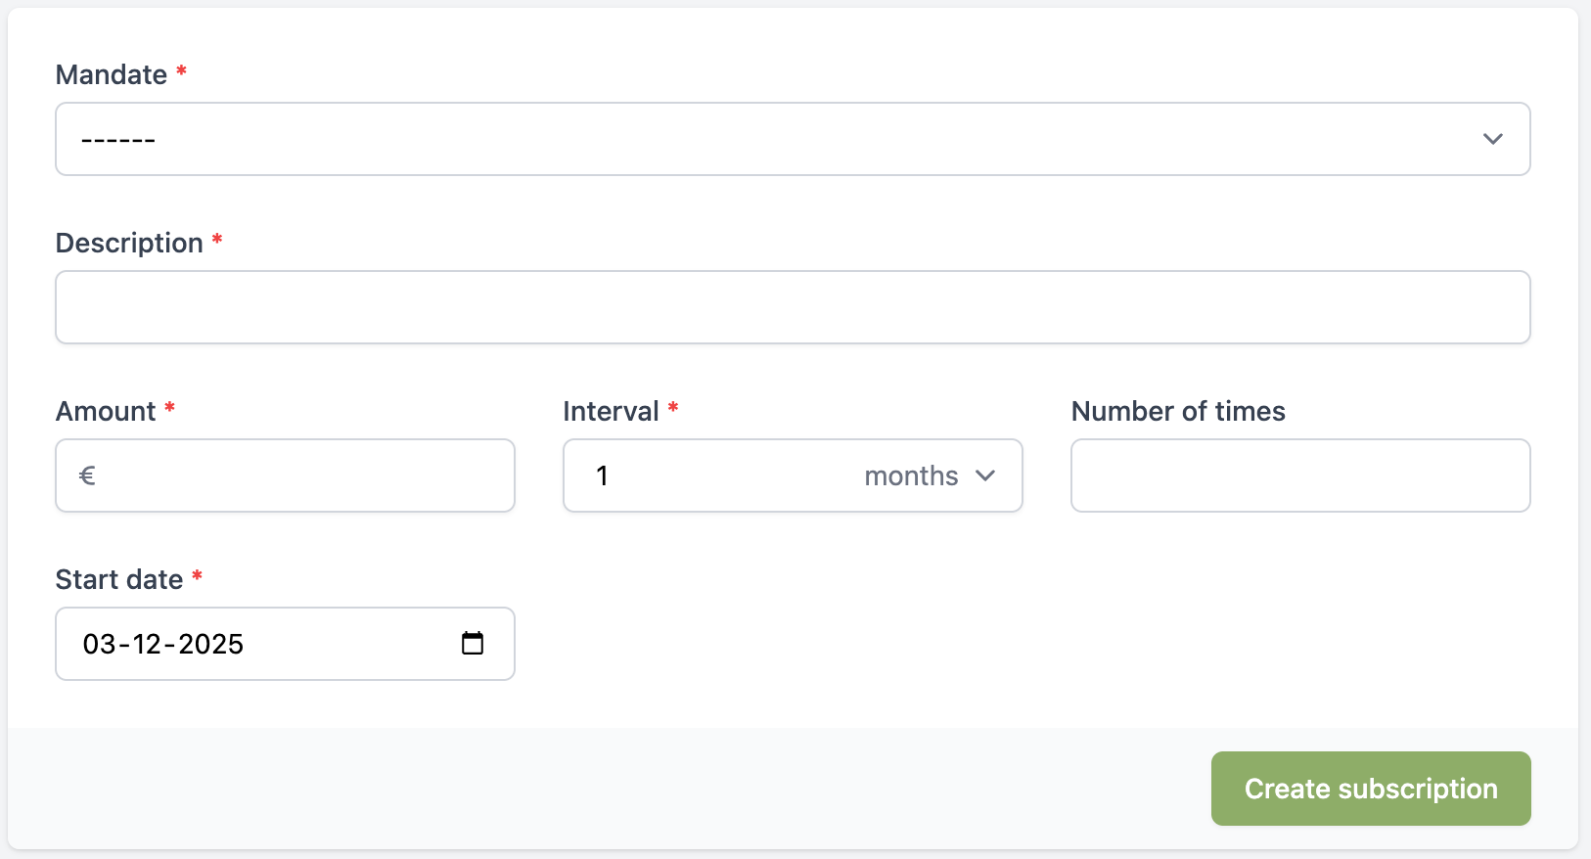Click the chevron arrow of the Mandate select
The image size is (1591, 859).
(1492, 139)
